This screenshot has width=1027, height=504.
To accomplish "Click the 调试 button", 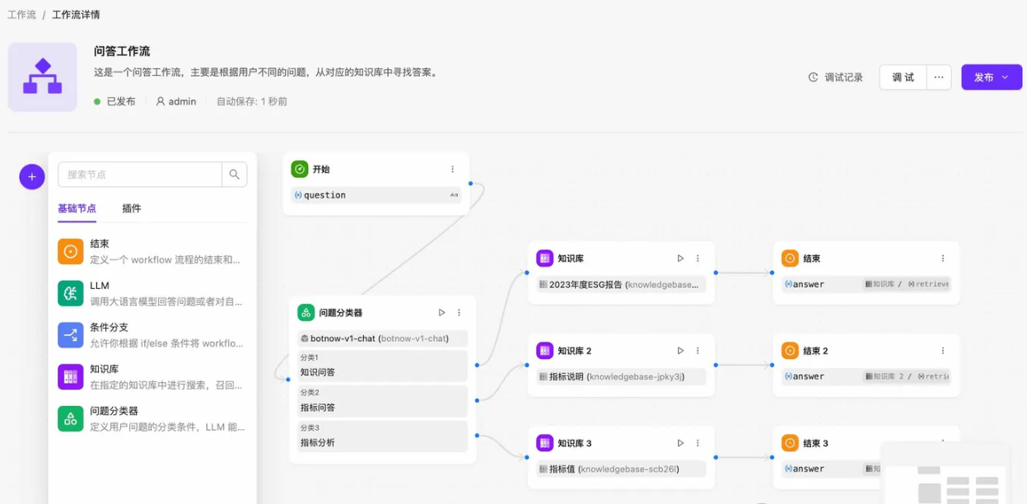I will point(903,77).
